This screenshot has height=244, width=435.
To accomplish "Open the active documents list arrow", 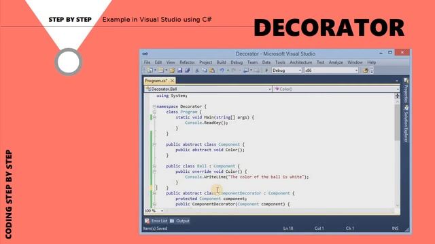I will point(397,81).
